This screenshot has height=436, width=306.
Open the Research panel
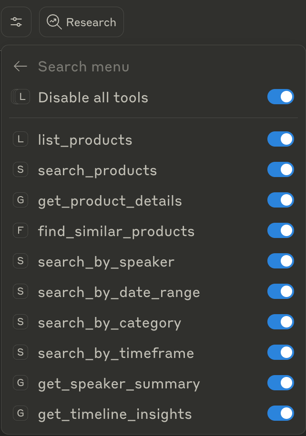(81, 21)
